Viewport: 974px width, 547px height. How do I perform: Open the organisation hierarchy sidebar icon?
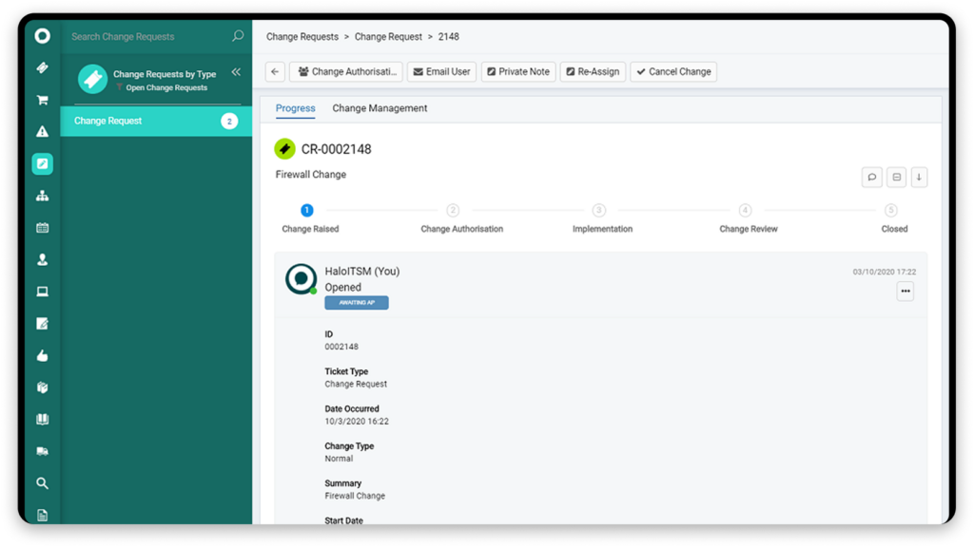[42, 196]
